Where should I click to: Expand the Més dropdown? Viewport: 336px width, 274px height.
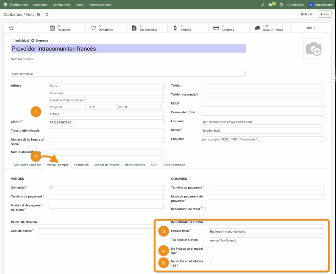[310, 28]
